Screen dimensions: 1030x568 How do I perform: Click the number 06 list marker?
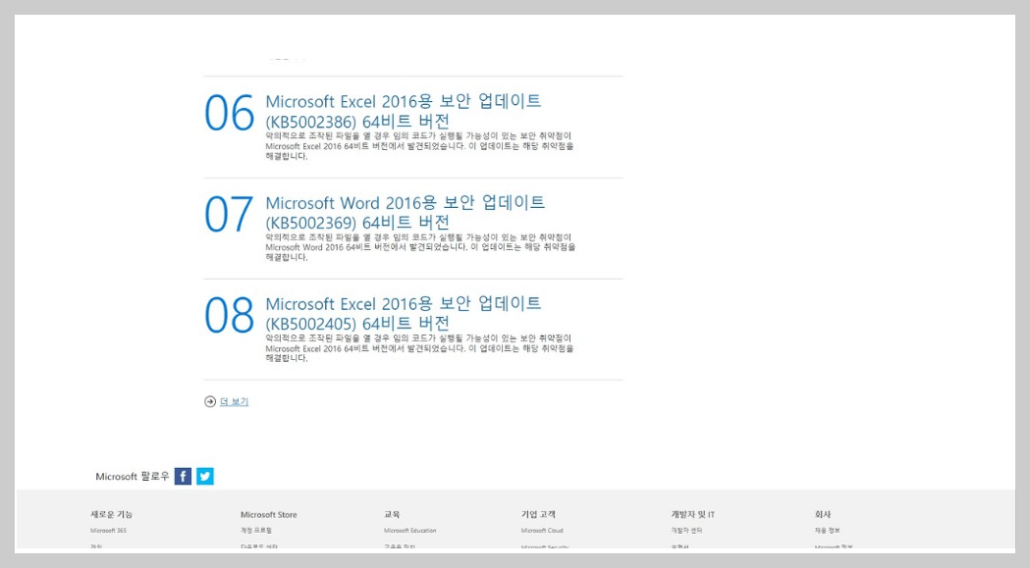coord(229,113)
